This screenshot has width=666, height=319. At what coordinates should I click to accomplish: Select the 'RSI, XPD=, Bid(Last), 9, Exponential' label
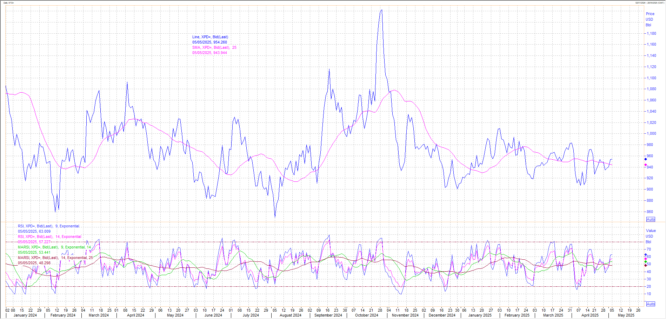[49, 226]
